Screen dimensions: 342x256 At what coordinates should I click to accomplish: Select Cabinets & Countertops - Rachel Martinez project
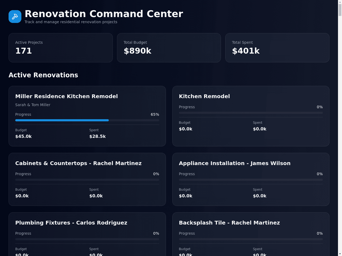87,179
